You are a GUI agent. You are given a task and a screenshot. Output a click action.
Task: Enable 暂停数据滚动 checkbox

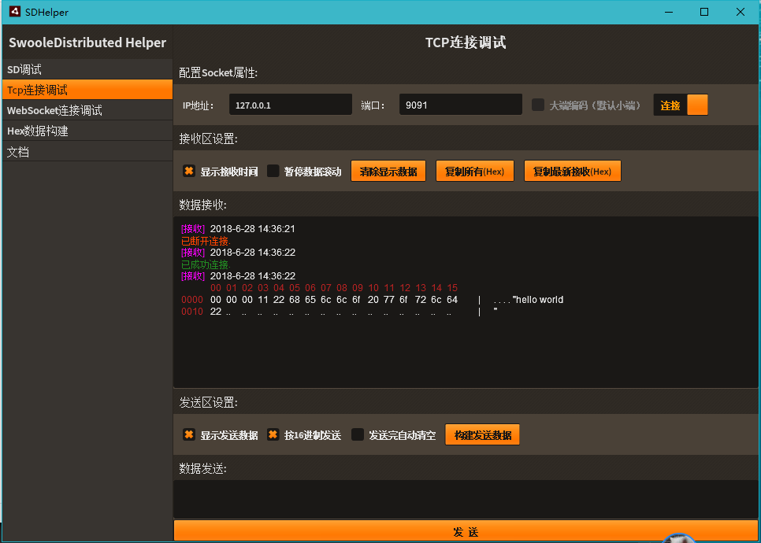(273, 171)
